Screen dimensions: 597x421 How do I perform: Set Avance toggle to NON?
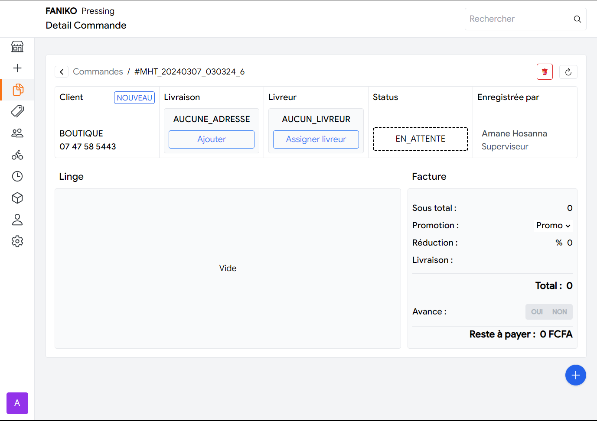tap(559, 312)
